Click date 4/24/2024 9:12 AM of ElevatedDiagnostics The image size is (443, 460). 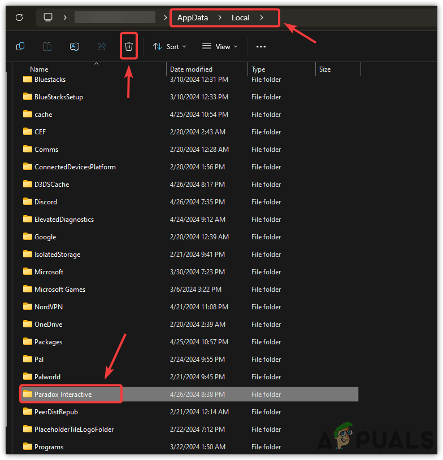pos(197,220)
